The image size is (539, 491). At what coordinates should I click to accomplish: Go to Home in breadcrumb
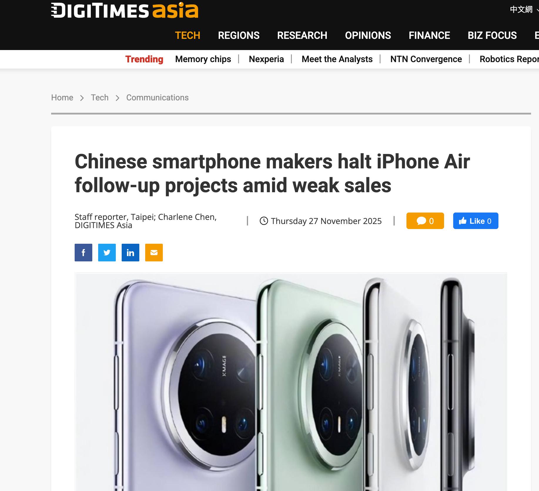pyautogui.click(x=62, y=97)
